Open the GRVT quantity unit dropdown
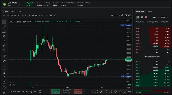Viewport: 172px width, 95px height. coord(155,17)
